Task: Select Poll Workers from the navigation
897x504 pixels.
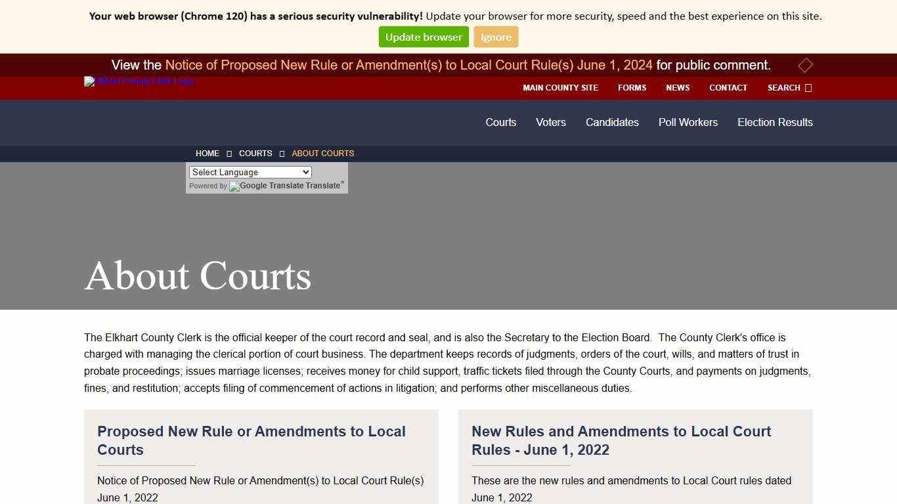Action: click(x=688, y=122)
